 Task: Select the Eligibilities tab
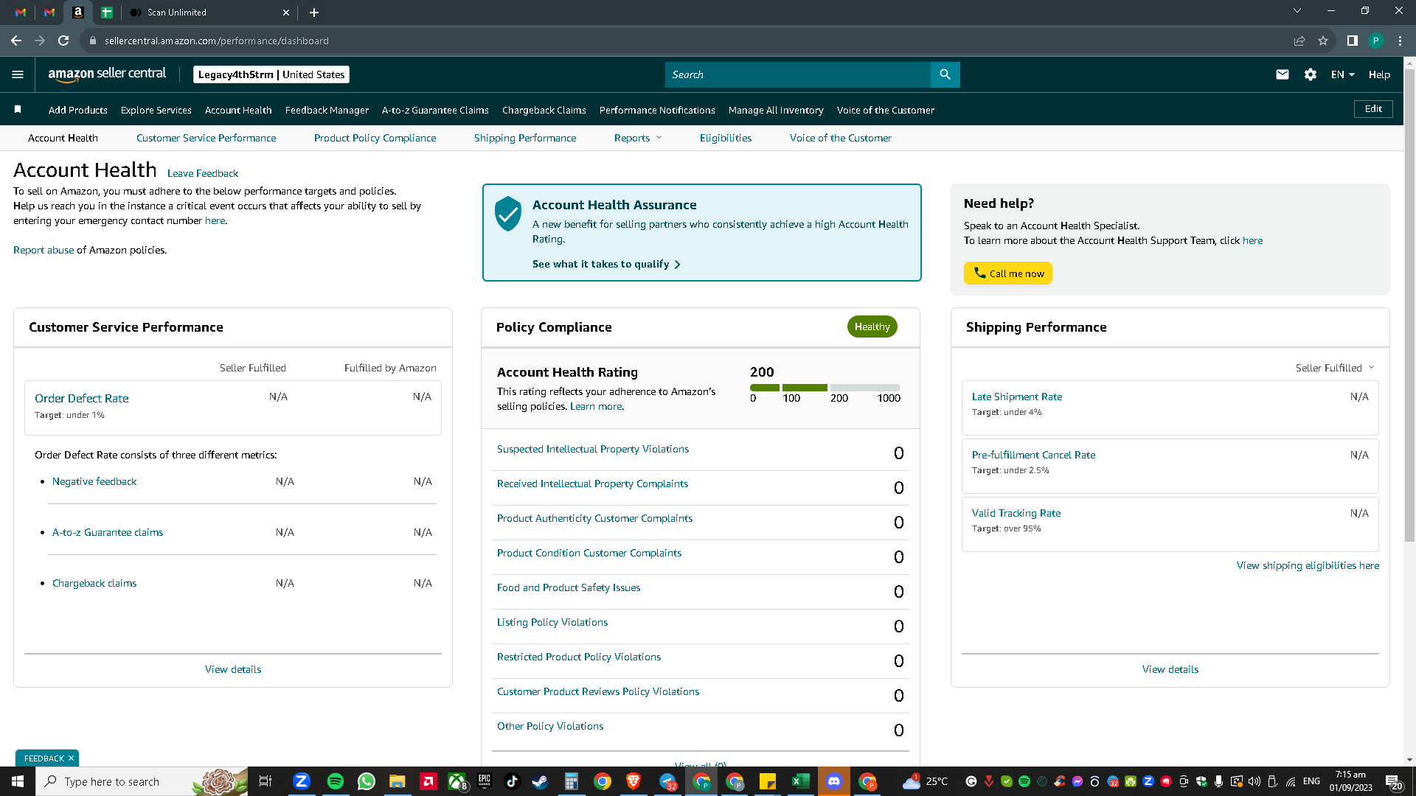(726, 138)
